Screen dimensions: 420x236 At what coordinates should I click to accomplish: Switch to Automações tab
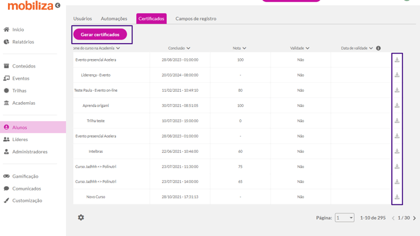(x=114, y=19)
